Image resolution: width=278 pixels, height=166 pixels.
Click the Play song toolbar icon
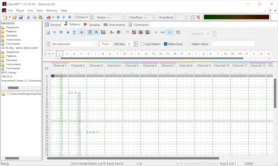point(64,17)
